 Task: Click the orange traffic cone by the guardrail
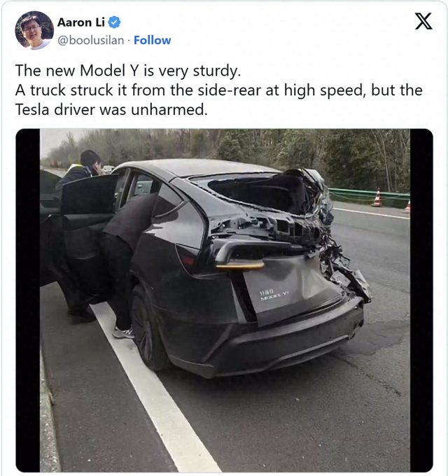(x=377, y=197)
